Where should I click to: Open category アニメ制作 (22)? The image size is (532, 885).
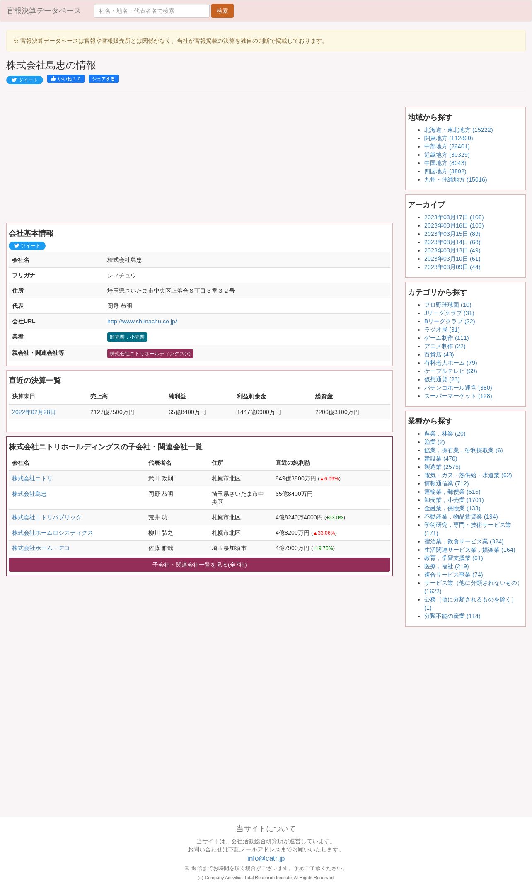445,346
